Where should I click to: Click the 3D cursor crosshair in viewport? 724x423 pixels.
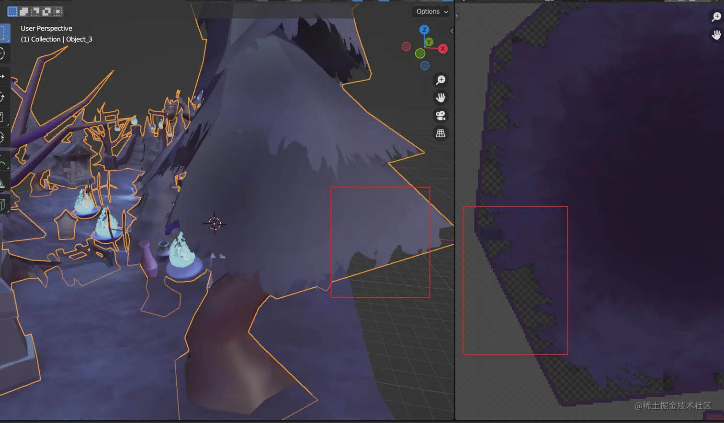[215, 223]
